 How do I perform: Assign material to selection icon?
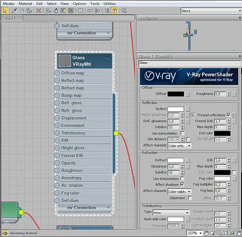coord(29,11)
